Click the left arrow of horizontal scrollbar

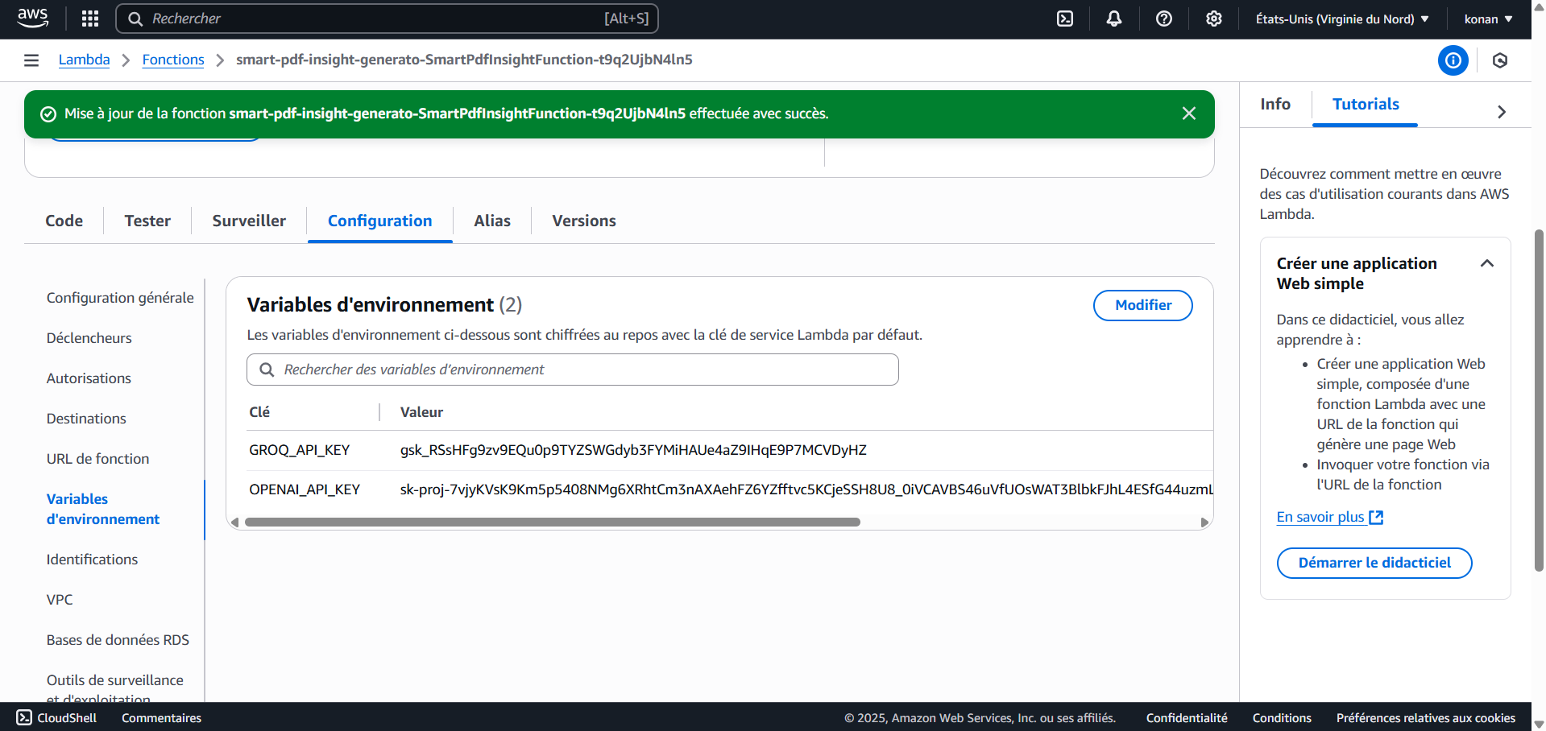click(x=234, y=522)
